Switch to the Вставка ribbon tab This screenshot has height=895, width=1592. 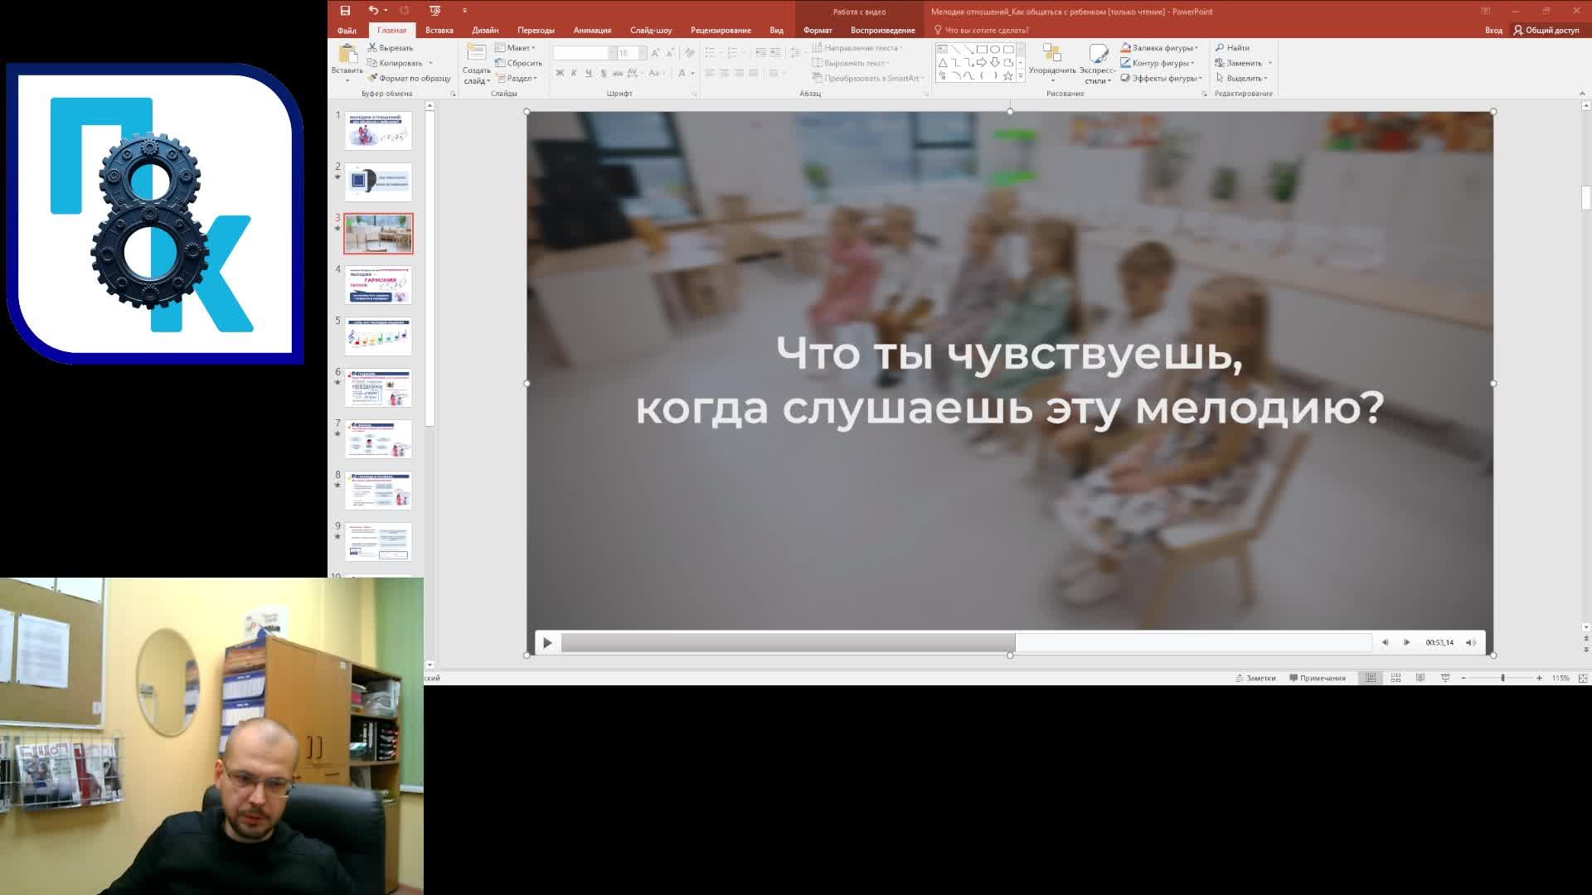tap(439, 29)
